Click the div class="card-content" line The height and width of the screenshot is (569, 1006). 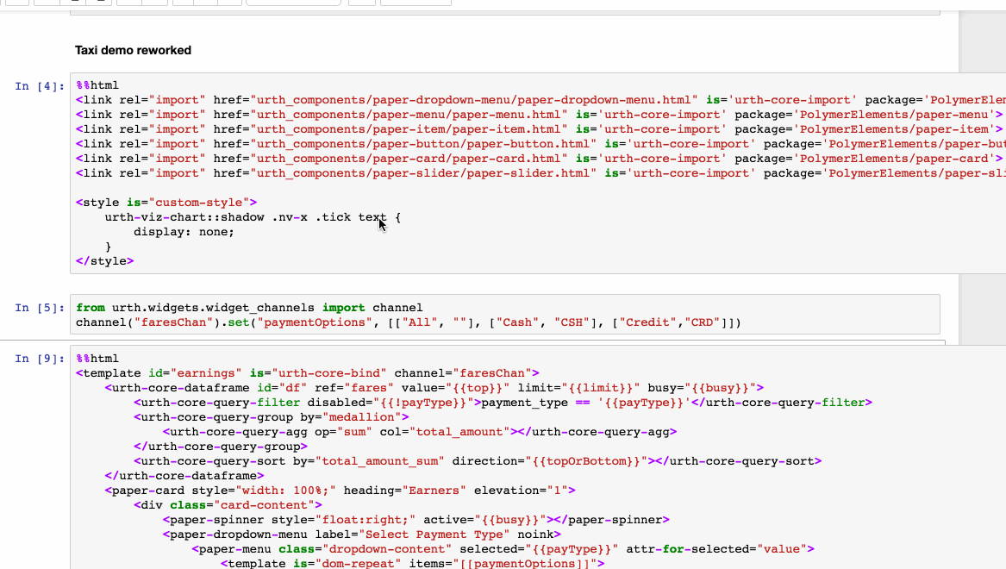228,505
